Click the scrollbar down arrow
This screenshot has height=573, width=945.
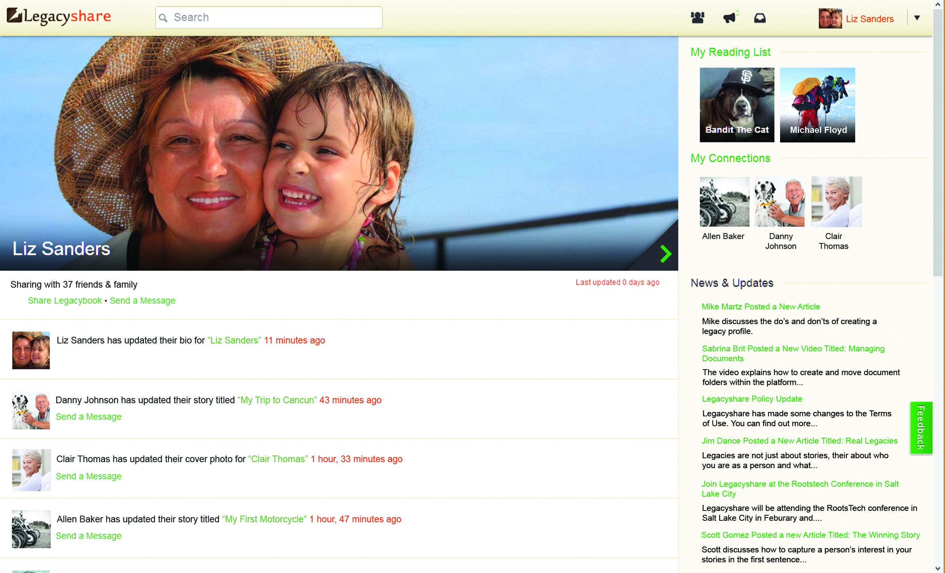(x=938, y=568)
